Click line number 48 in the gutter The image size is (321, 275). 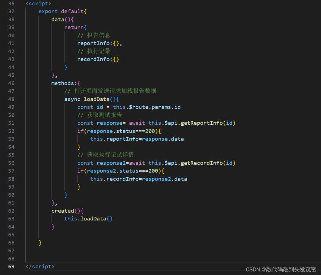coord(11,99)
